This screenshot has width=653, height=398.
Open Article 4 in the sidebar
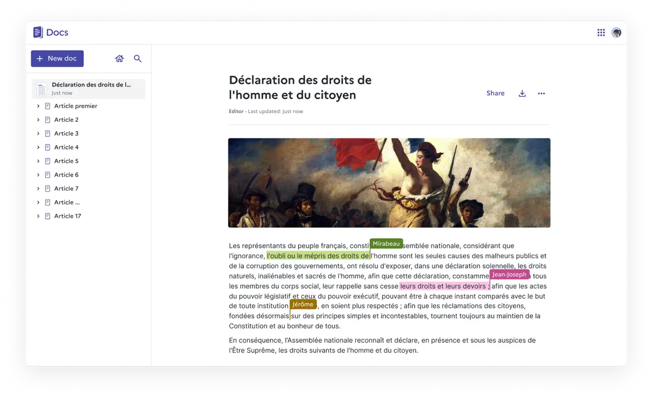click(66, 147)
